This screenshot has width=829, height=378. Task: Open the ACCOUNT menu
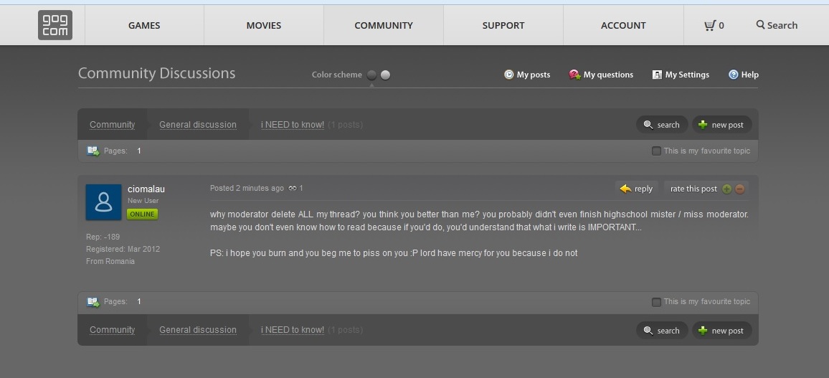623,25
